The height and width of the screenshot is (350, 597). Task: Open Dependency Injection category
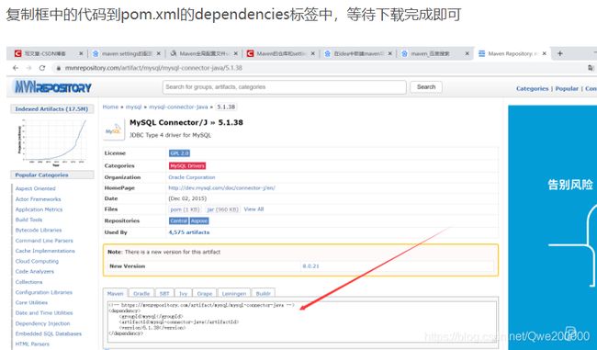pyautogui.click(x=42, y=323)
